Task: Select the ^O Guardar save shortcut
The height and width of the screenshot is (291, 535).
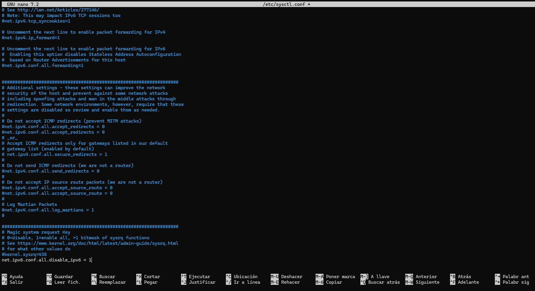Action: [60, 276]
